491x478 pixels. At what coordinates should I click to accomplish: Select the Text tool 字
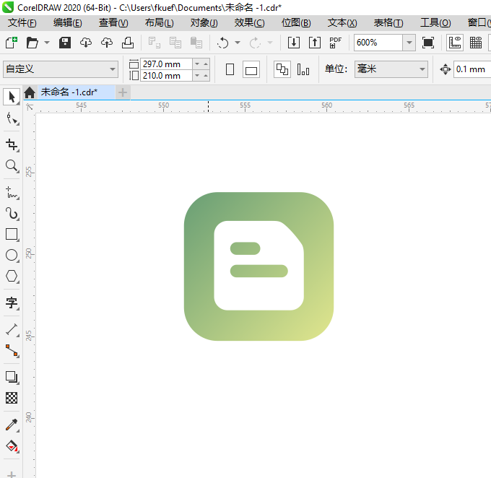(x=12, y=303)
